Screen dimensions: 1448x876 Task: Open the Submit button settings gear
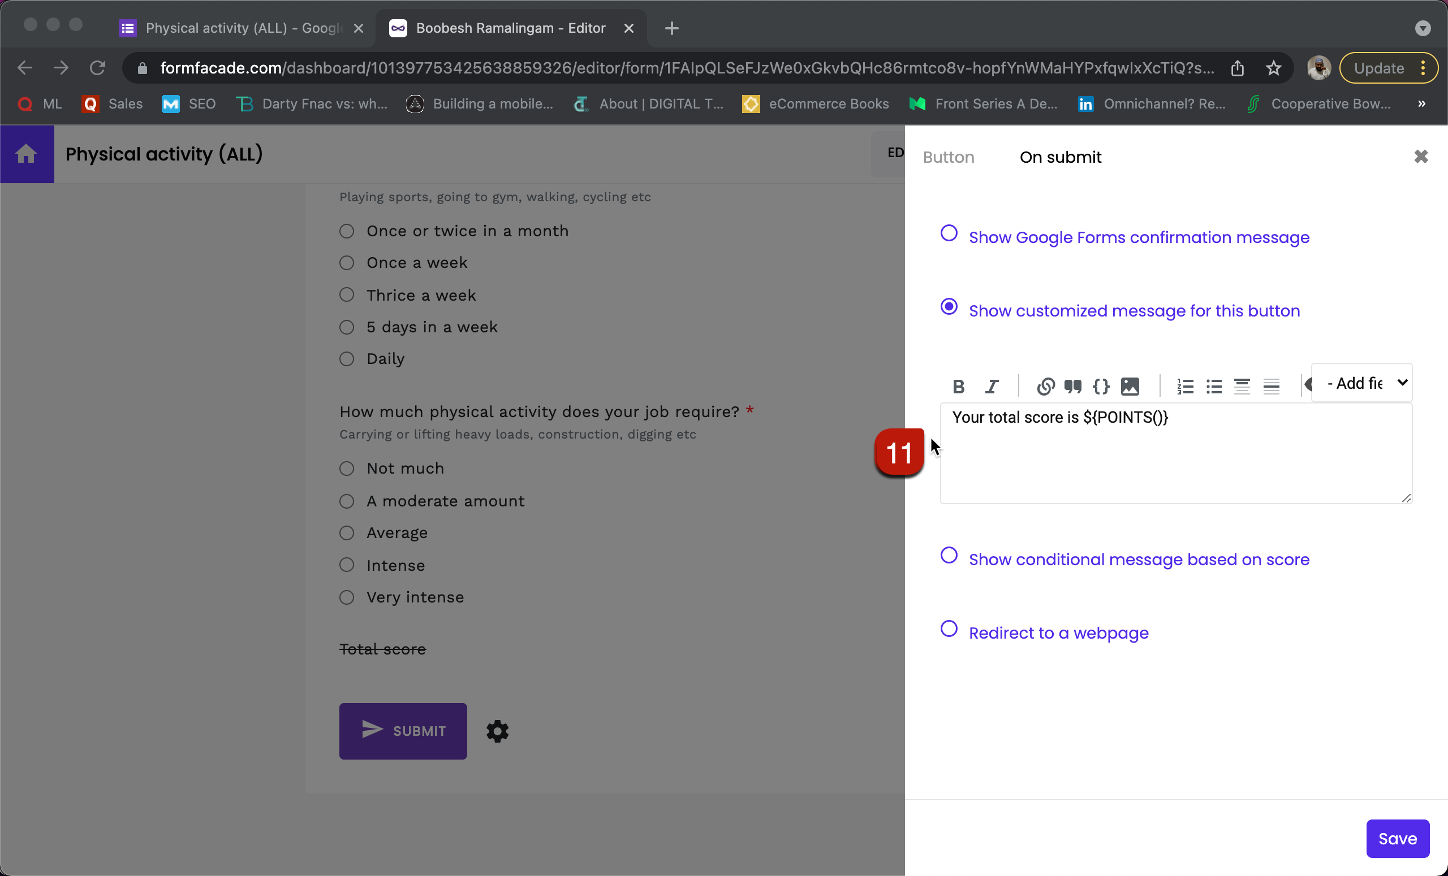click(497, 731)
